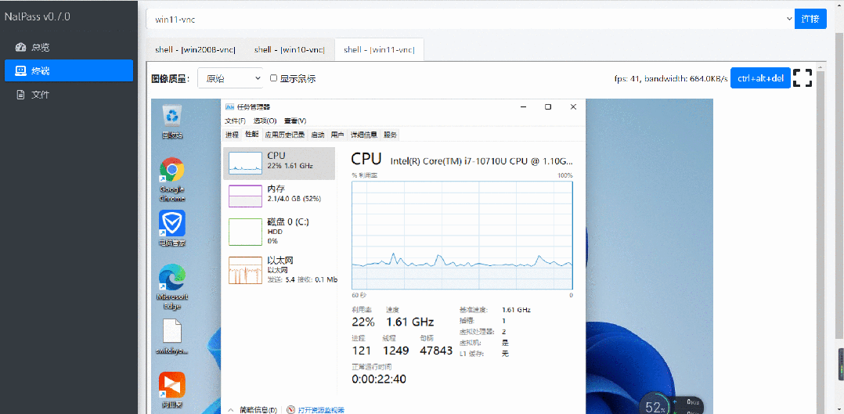Open the 电脑管家 shield desktop icon
This screenshot has height=414, width=844.
[172, 229]
